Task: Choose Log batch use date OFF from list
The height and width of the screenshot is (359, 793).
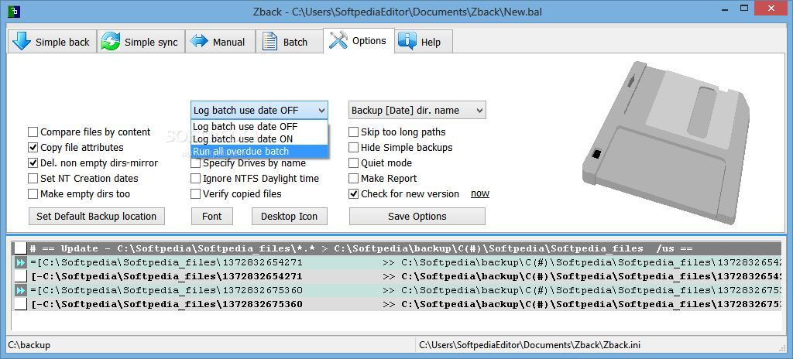Action: coord(259,126)
